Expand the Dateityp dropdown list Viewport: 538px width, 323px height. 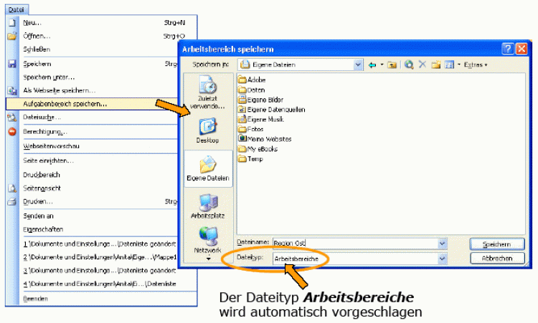[x=443, y=258]
